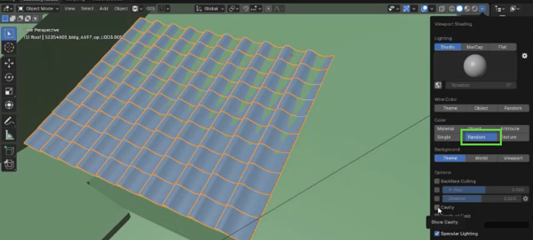Toggle viewport gizmos button

(x=407, y=8)
